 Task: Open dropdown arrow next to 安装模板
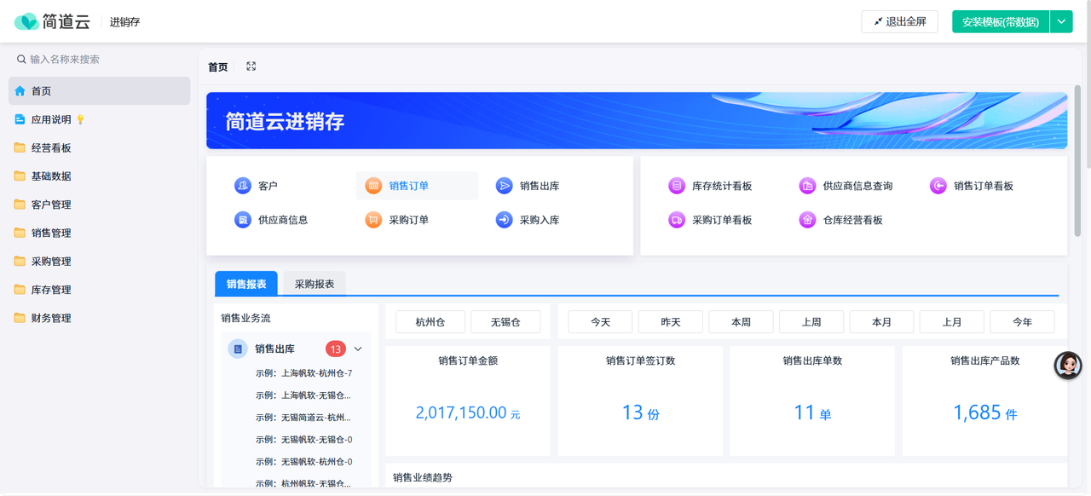[x=1061, y=21]
